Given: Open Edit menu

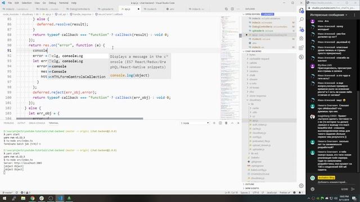Looking at the screenshot, I should tap(17, 3).
